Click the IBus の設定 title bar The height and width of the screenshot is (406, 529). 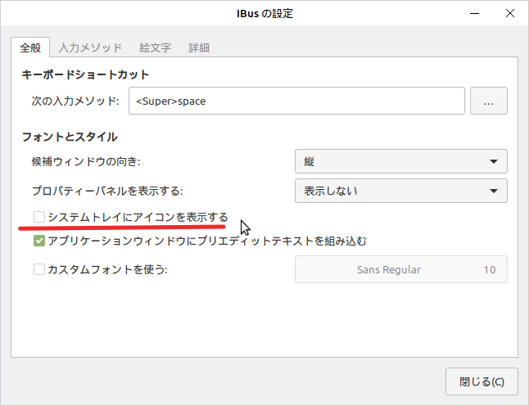click(x=264, y=13)
